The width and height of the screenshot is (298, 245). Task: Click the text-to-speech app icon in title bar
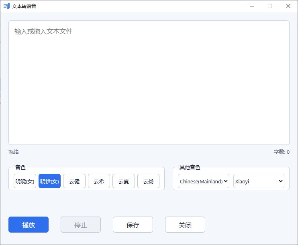pos(7,6)
